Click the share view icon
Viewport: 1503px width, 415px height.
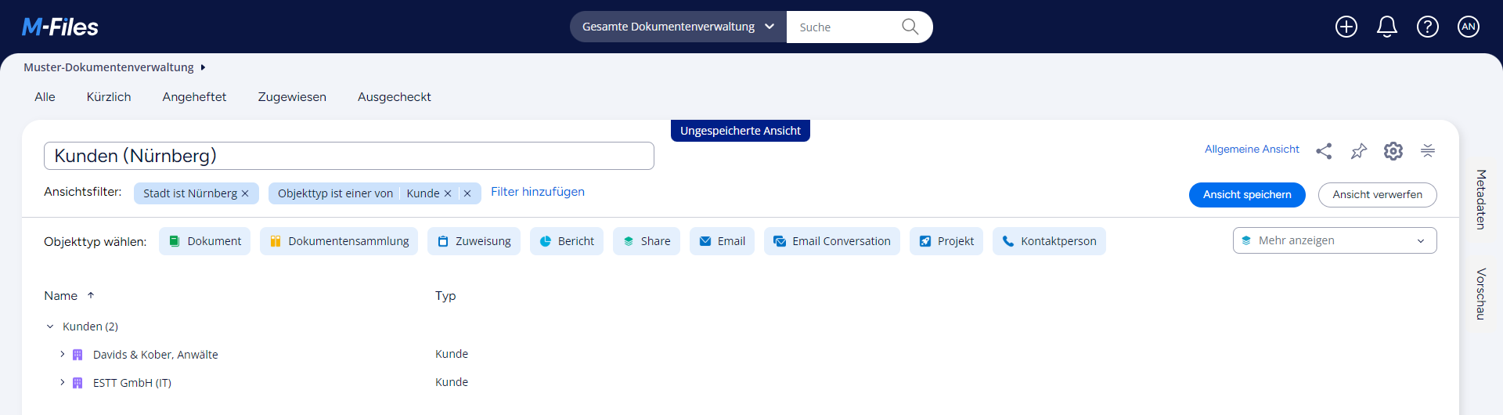click(x=1324, y=151)
